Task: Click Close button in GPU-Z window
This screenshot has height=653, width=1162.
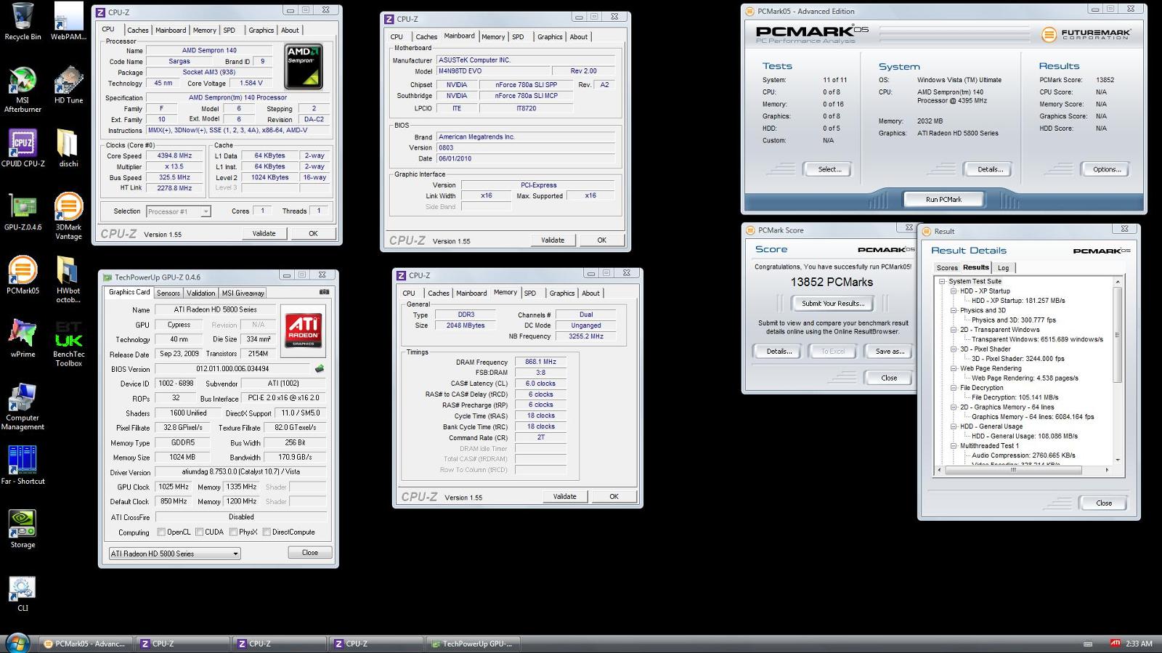Action: 310,552
